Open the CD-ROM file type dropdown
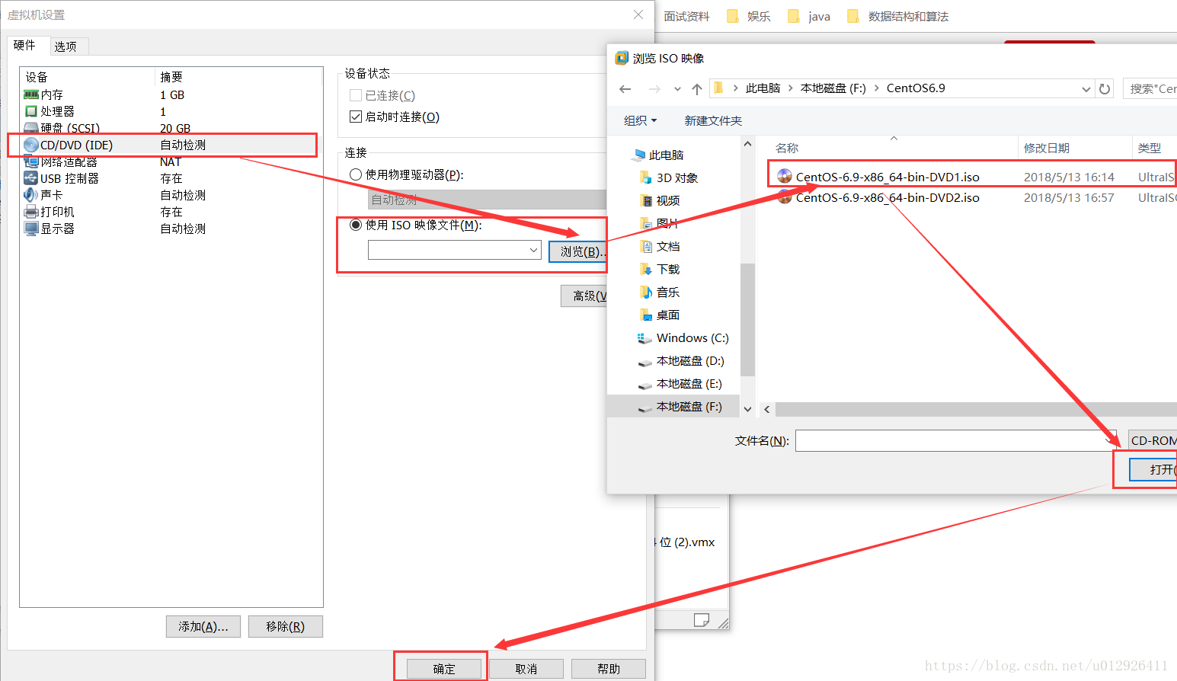 pos(1153,440)
